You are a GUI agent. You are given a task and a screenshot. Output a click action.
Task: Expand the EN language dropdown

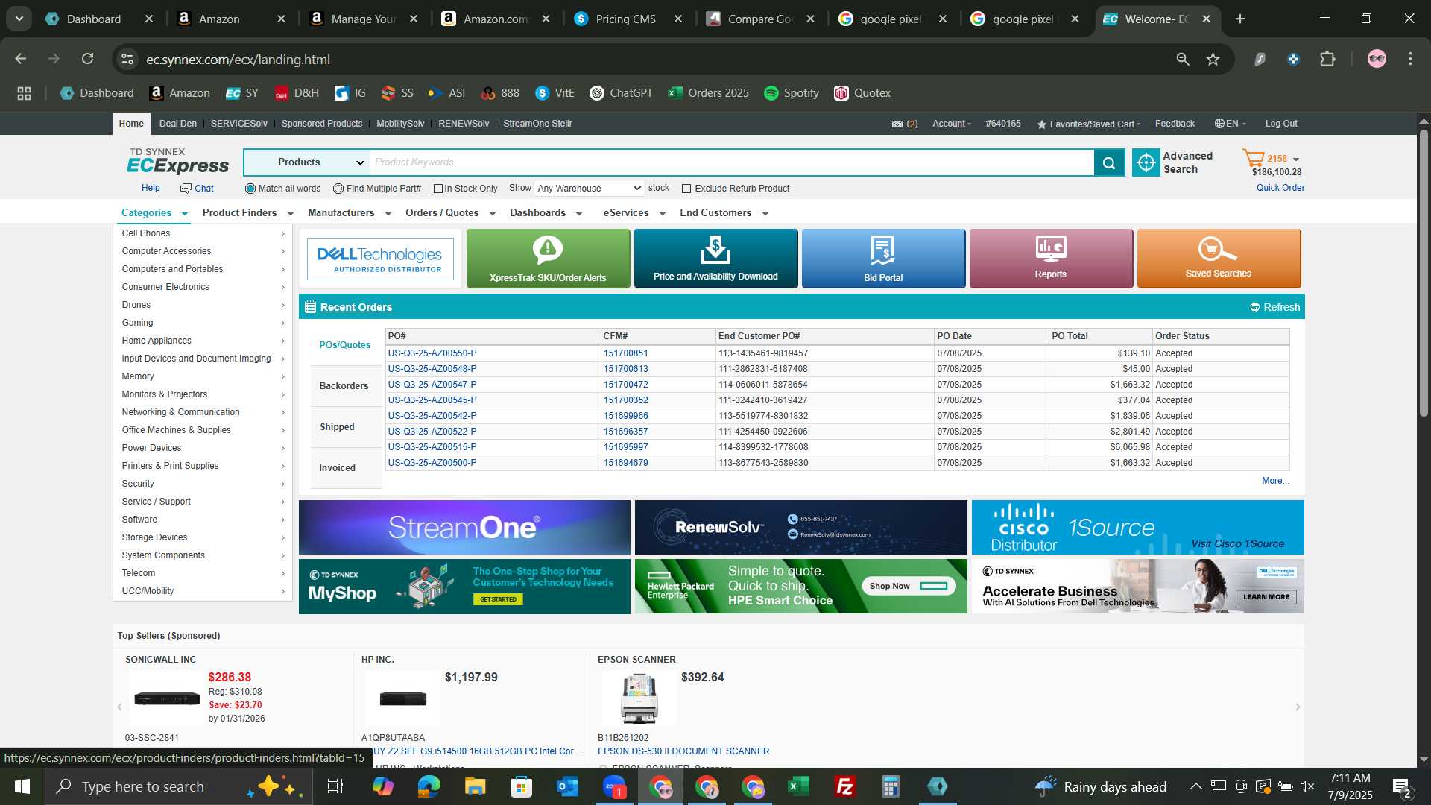1231,124
